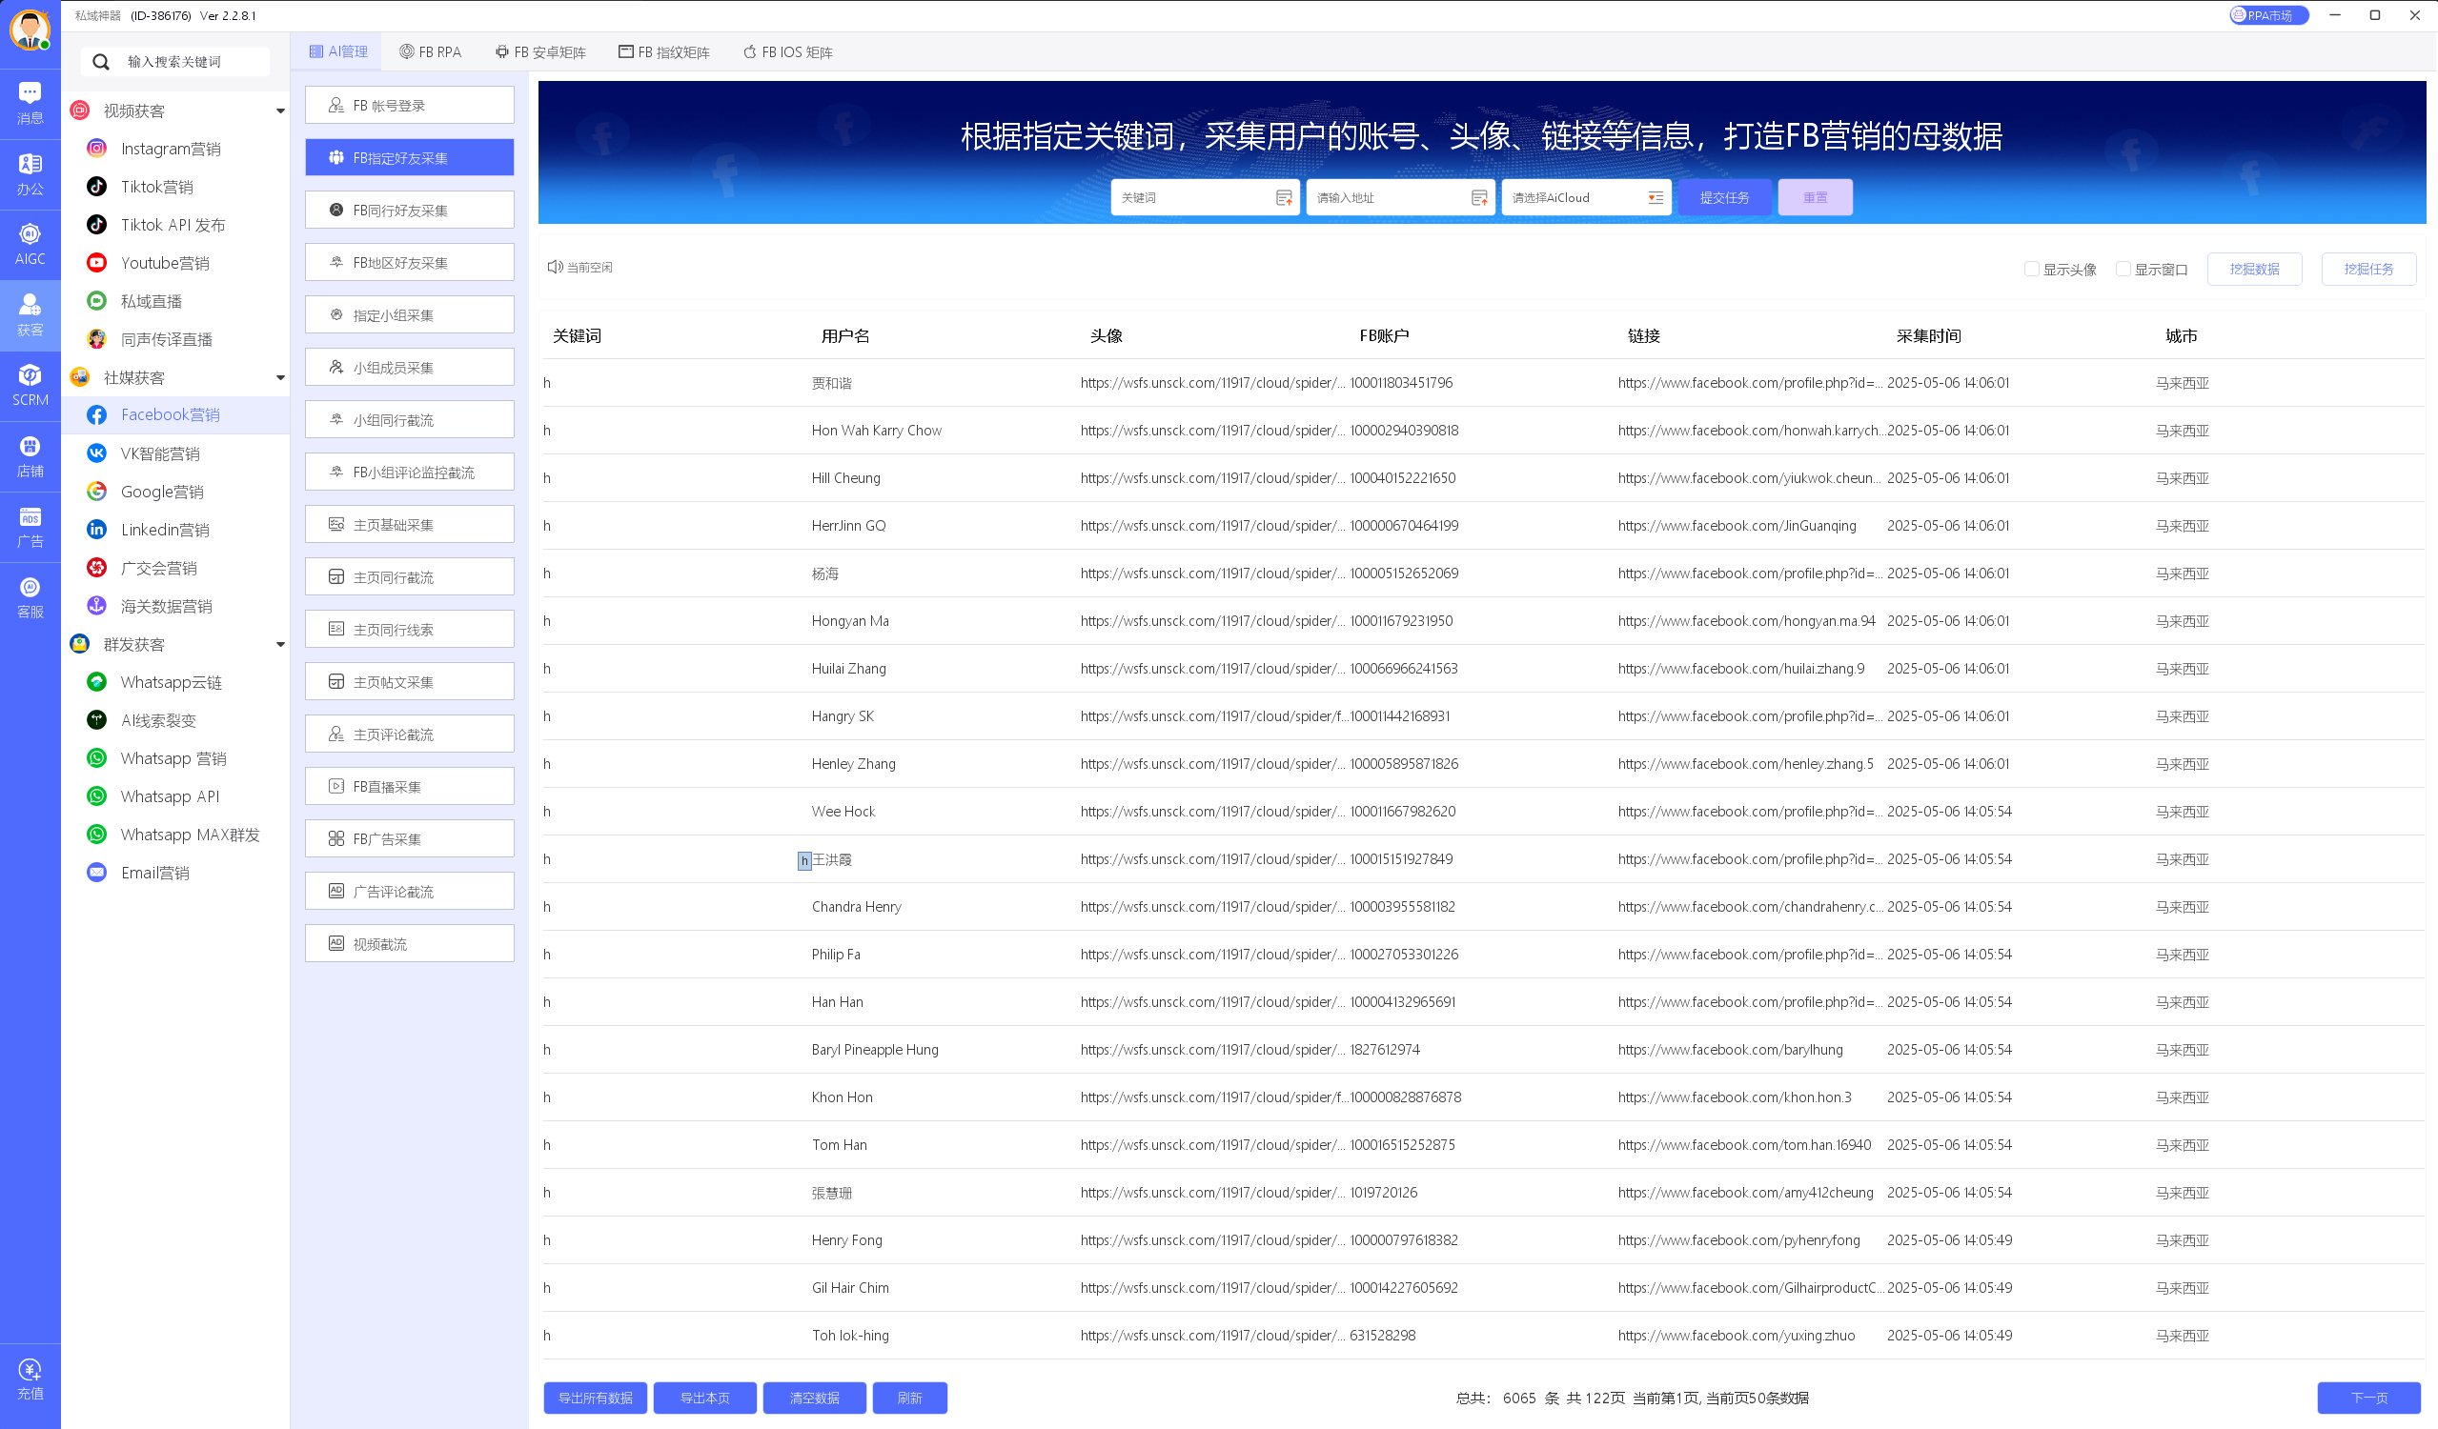Enable the 显示头像 checkbox
The width and height of the screenshot is (2438, 1429).
[2032, 269]
